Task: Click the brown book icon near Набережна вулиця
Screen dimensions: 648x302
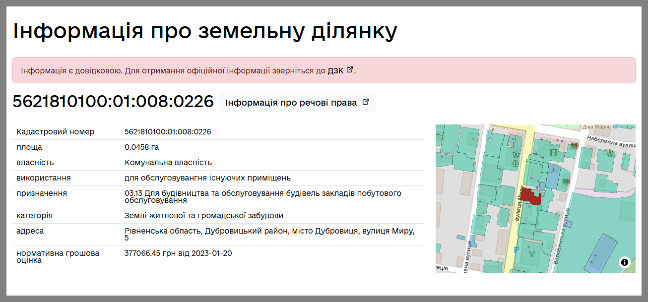Action: point(575,145)
